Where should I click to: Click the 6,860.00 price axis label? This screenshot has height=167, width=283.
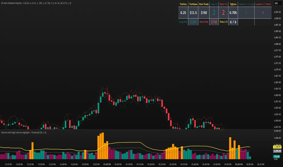(x=278, y=95)
